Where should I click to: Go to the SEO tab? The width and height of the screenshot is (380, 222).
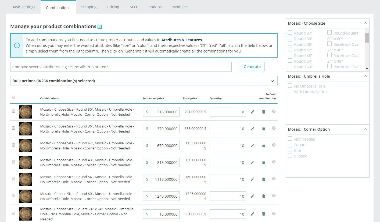tap(133, 7)
